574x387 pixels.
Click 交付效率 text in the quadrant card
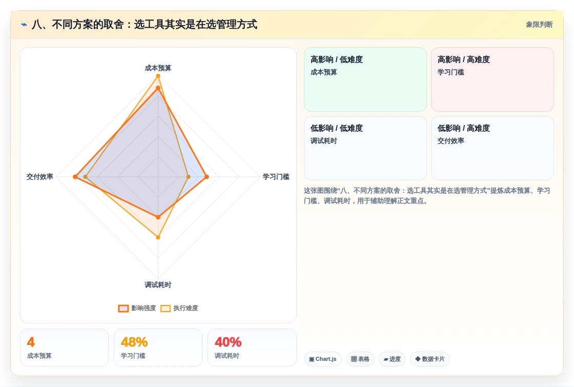(x=450, y=141)
